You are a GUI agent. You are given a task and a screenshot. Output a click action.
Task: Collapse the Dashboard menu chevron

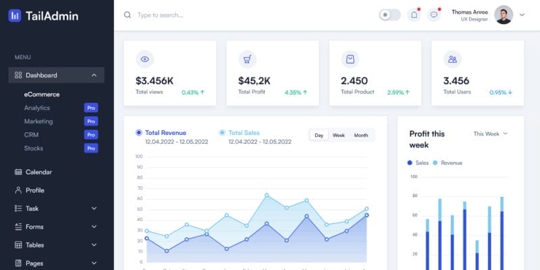click(x=94, y=75)
